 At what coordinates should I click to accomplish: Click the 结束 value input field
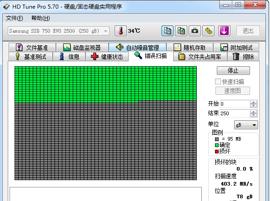point(235,113)
